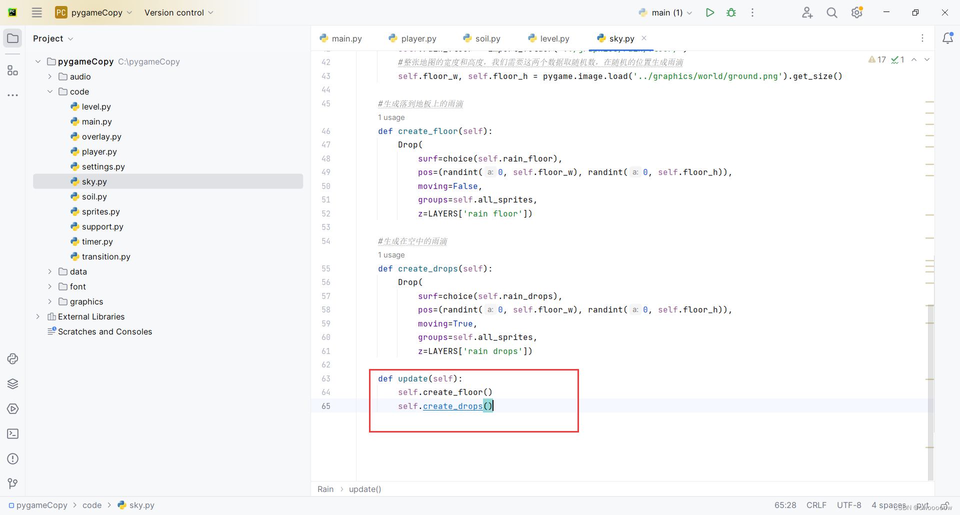This screenshot has width=960, height=515.
Task: Switch to soil.py tab
Action: [x=482, y=38]
